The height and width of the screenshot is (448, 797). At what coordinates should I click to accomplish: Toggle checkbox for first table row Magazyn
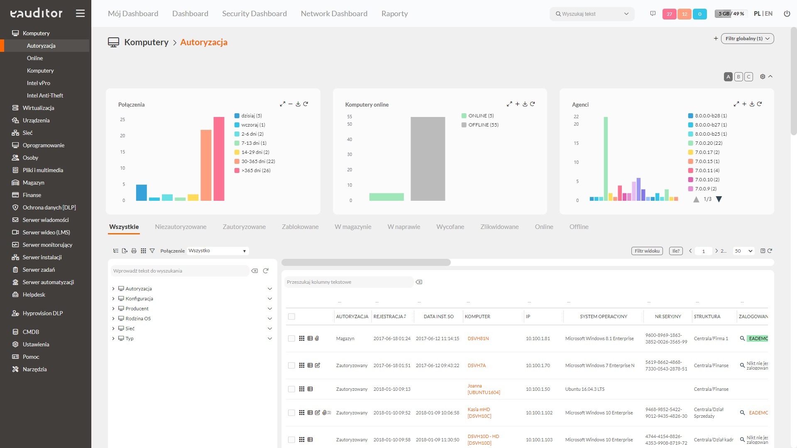[291, 338]
